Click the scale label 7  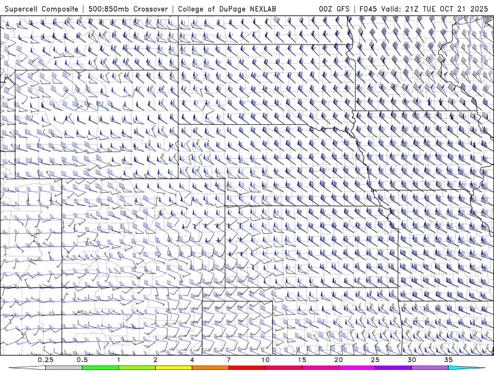[x=228, y=360]
